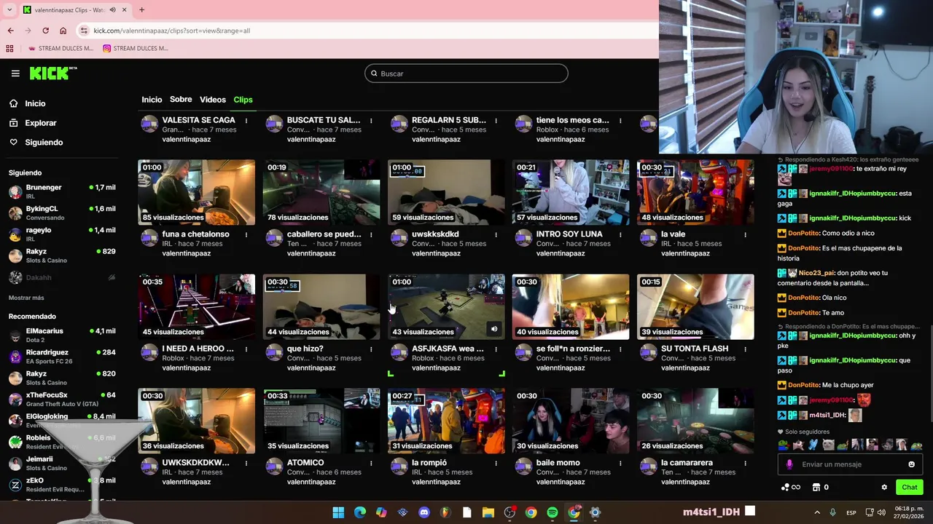Open Spotify from the taskbar
The image size is (933, 524).
pyautogui.click(x=553, y=512)
